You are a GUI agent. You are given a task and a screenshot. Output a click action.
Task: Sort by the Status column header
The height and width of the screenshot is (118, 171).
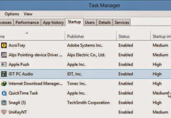[124, 36]
